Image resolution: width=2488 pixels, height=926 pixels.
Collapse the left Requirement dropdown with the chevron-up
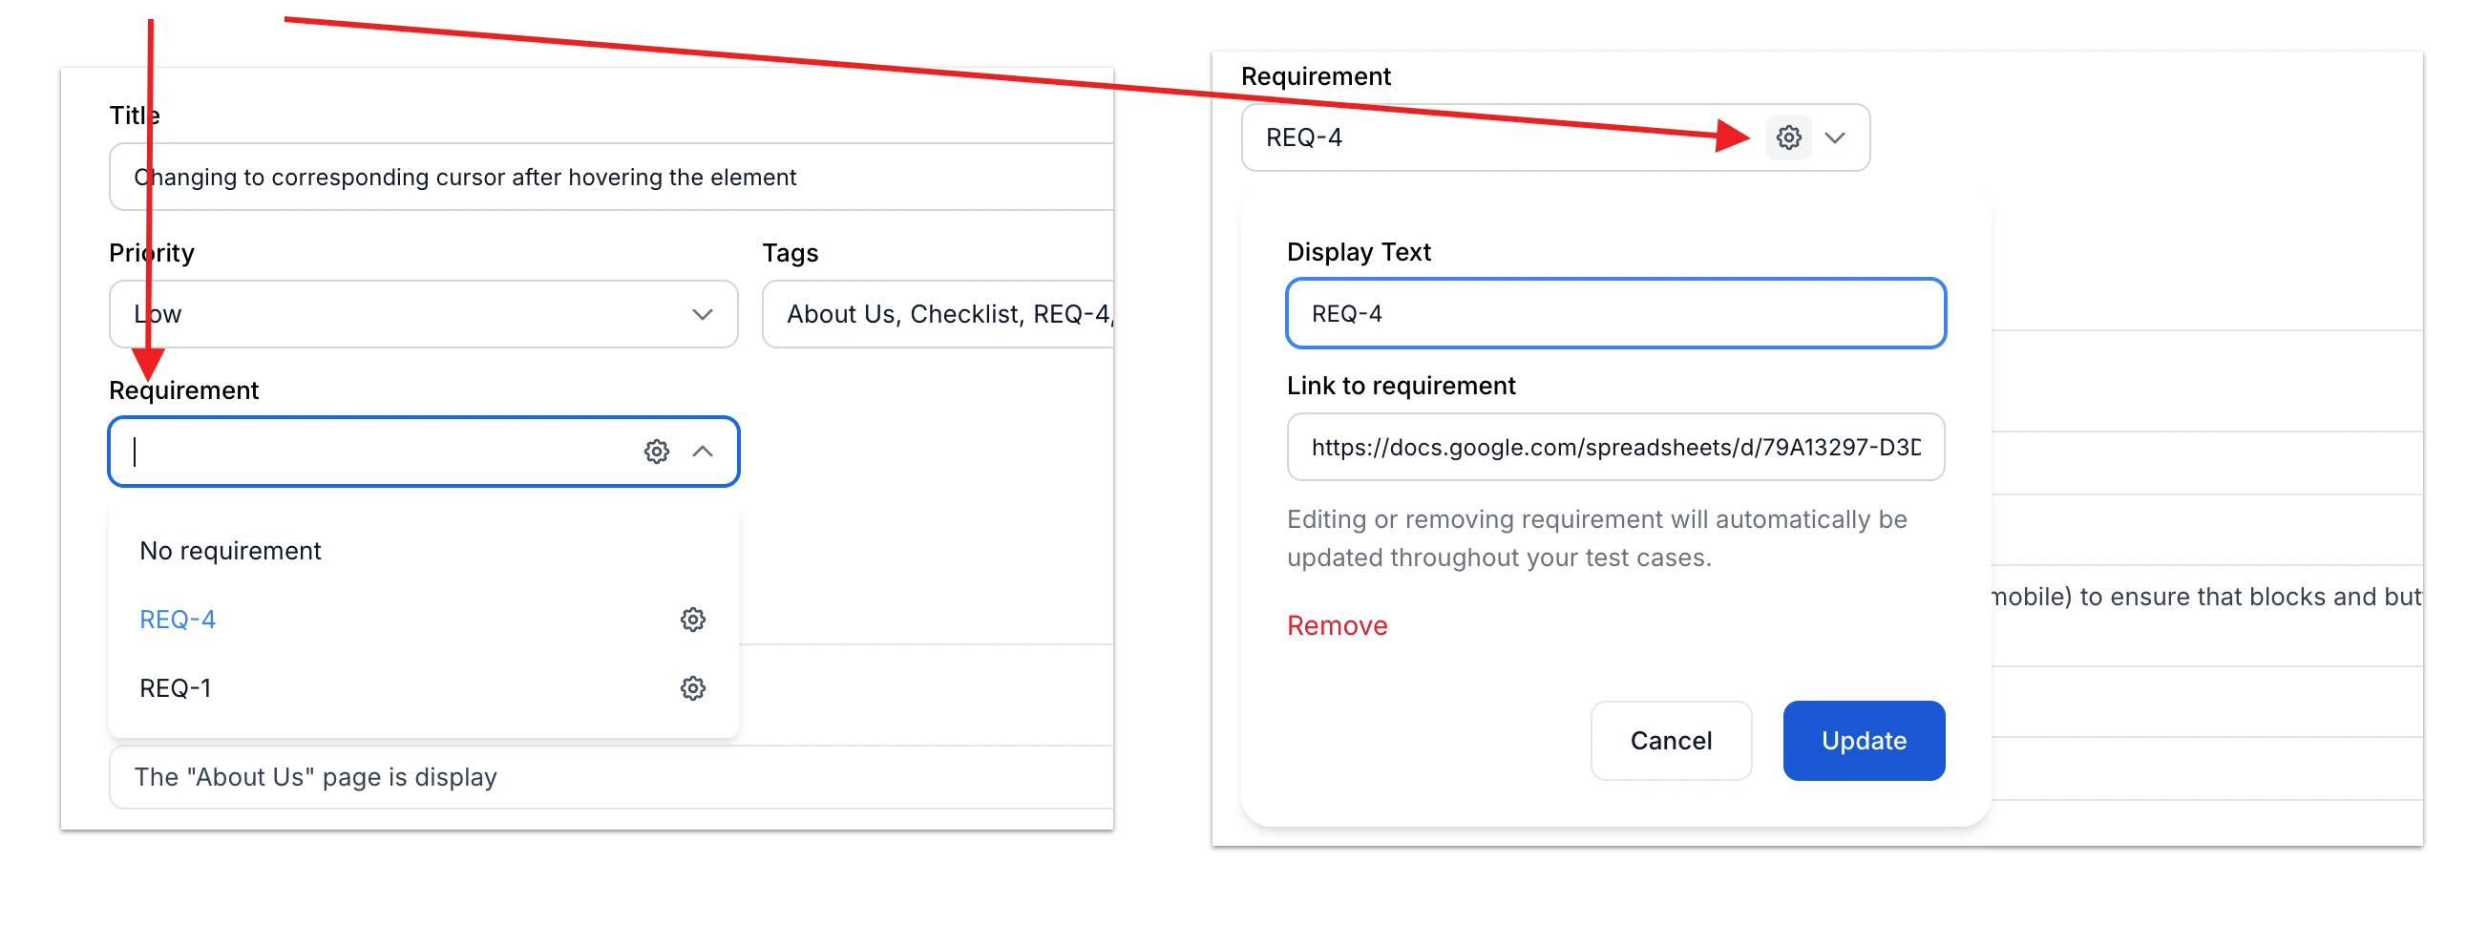[x=704, y=451]
